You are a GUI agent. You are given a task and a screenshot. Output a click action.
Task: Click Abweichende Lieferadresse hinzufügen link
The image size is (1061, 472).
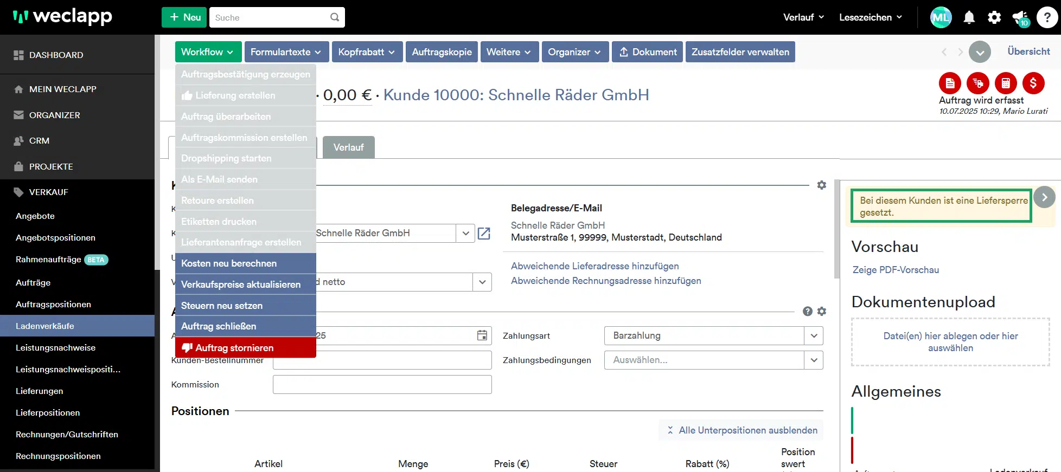[595, 266]
